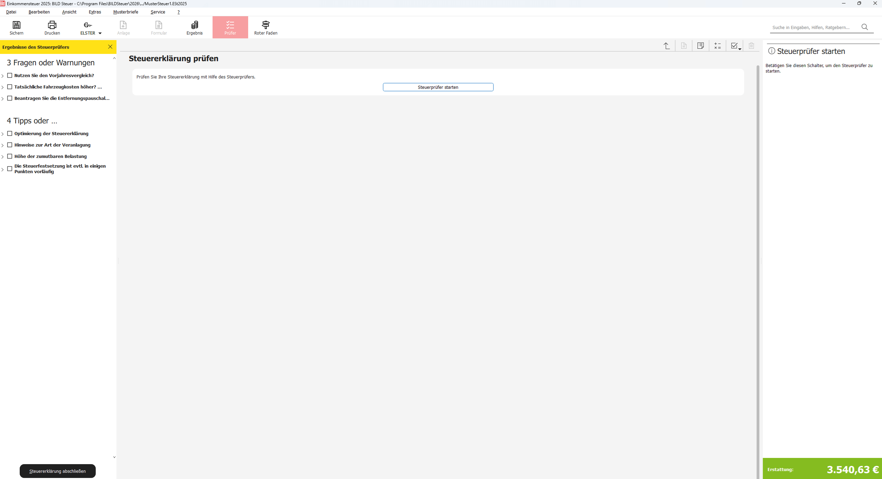The width and height of the screenshot is (882, 479).
Task: Check 'Höhe der zumutbaren Belastung' box
Action: [x=10, y=156]
